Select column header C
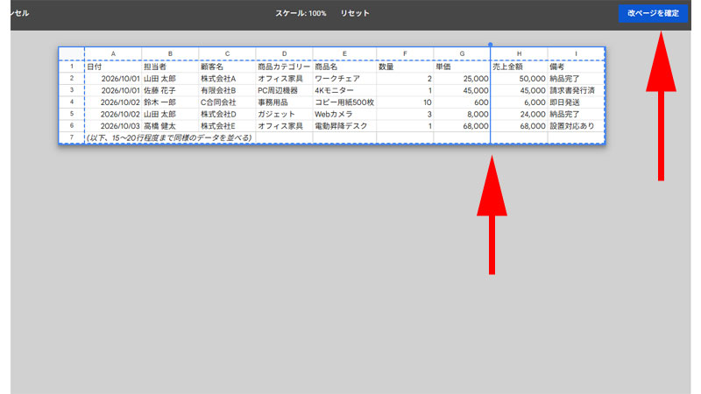 coord(227,53)
